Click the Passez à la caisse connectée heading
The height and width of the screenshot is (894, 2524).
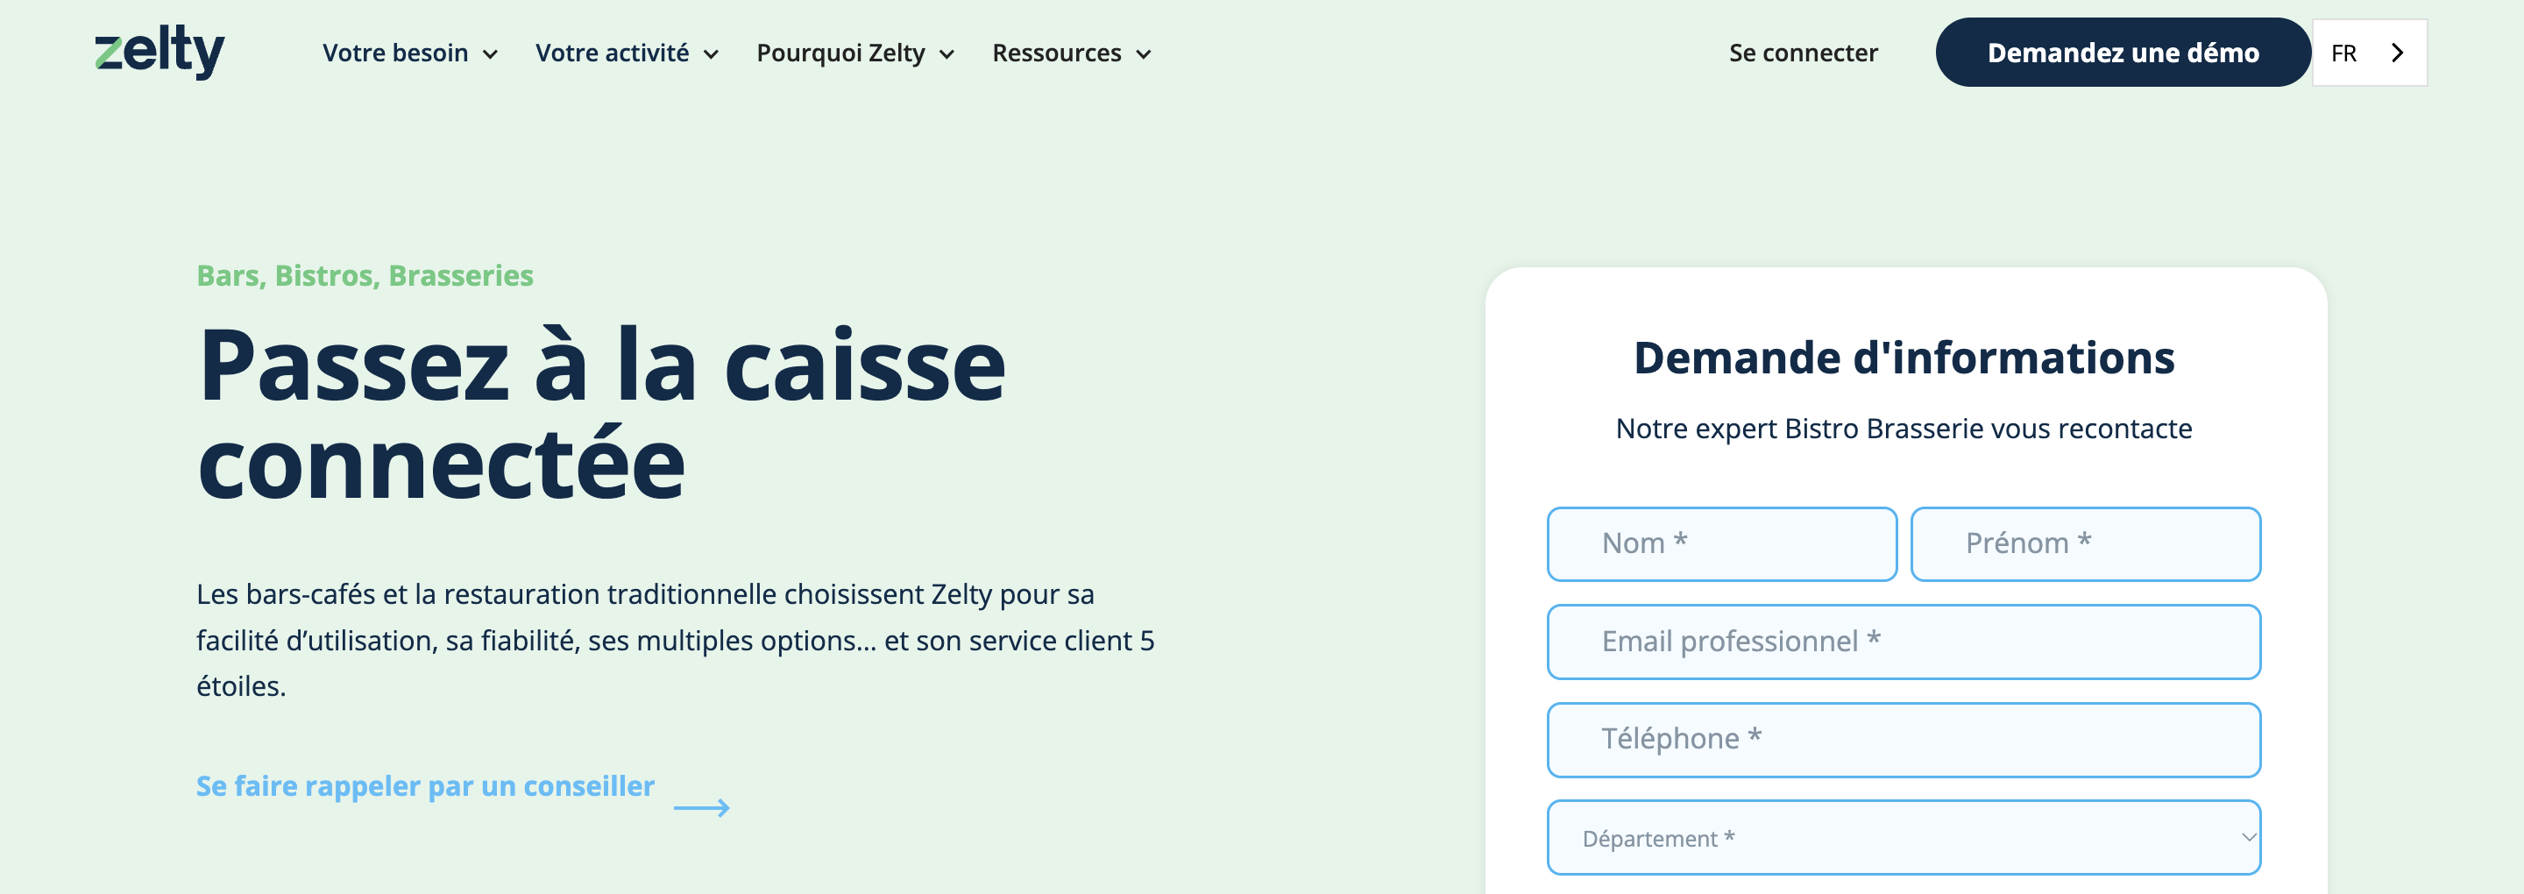point(601,414)
